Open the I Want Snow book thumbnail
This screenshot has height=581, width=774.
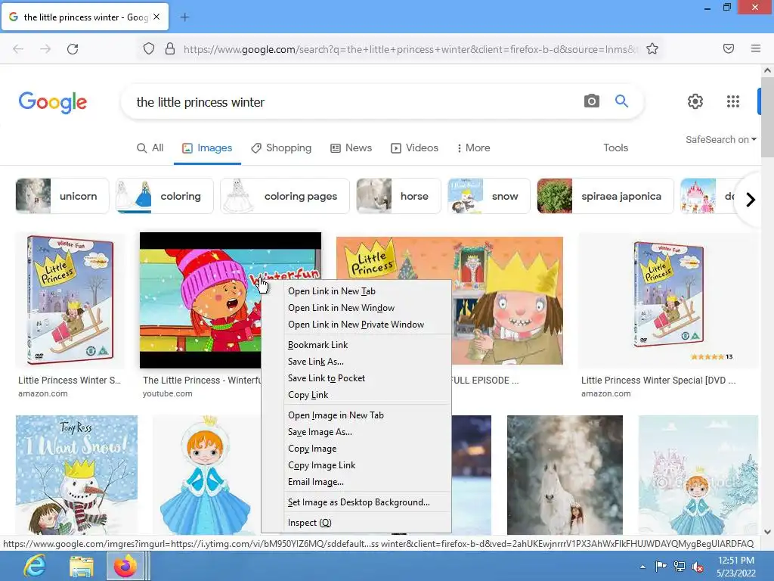76,475
